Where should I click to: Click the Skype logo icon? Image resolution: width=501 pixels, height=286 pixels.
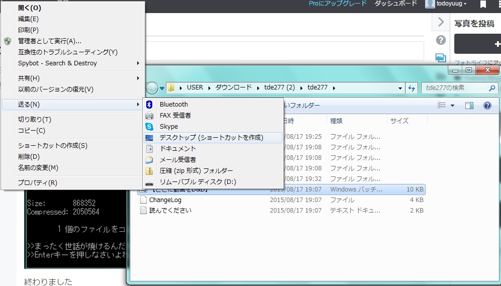tap(149, 127)
